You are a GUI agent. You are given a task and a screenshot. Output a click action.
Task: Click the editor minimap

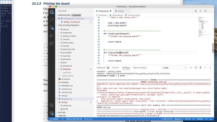tap(204, 26)
